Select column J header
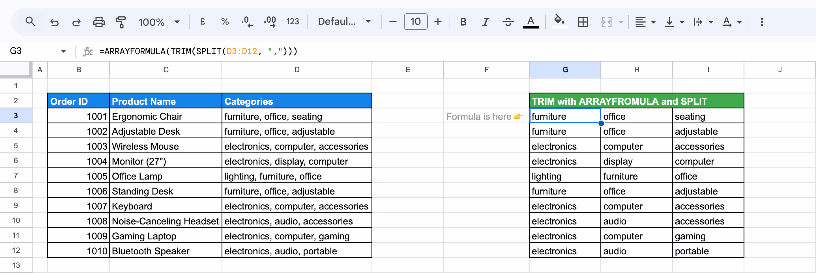Screen dimensions: 816x273 pos(780,69)
